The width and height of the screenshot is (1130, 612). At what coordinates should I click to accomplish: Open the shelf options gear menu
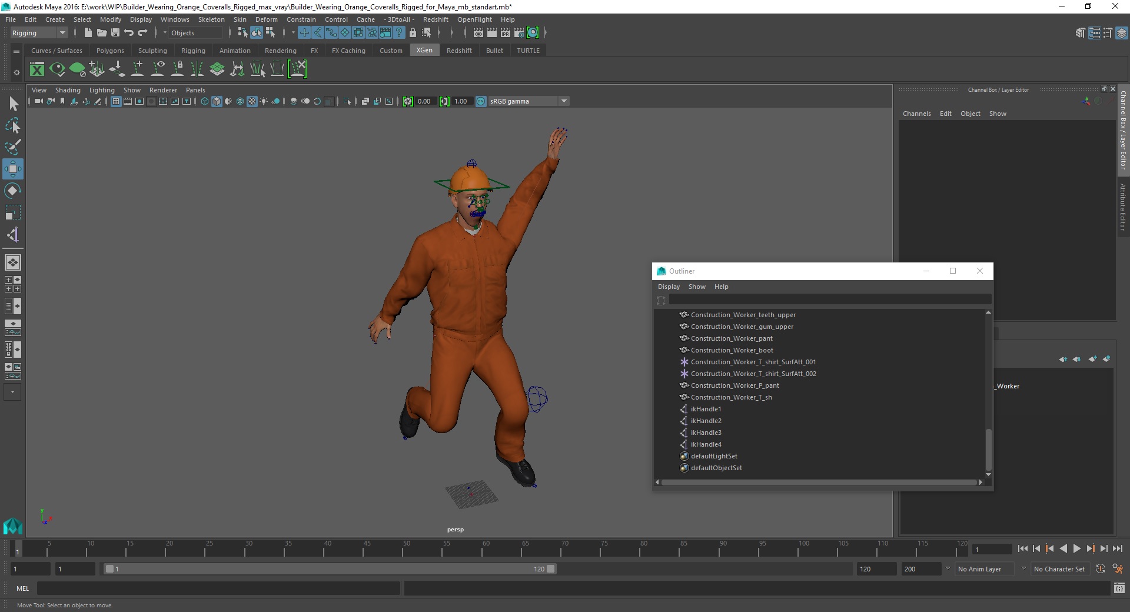tap(16, 72)
